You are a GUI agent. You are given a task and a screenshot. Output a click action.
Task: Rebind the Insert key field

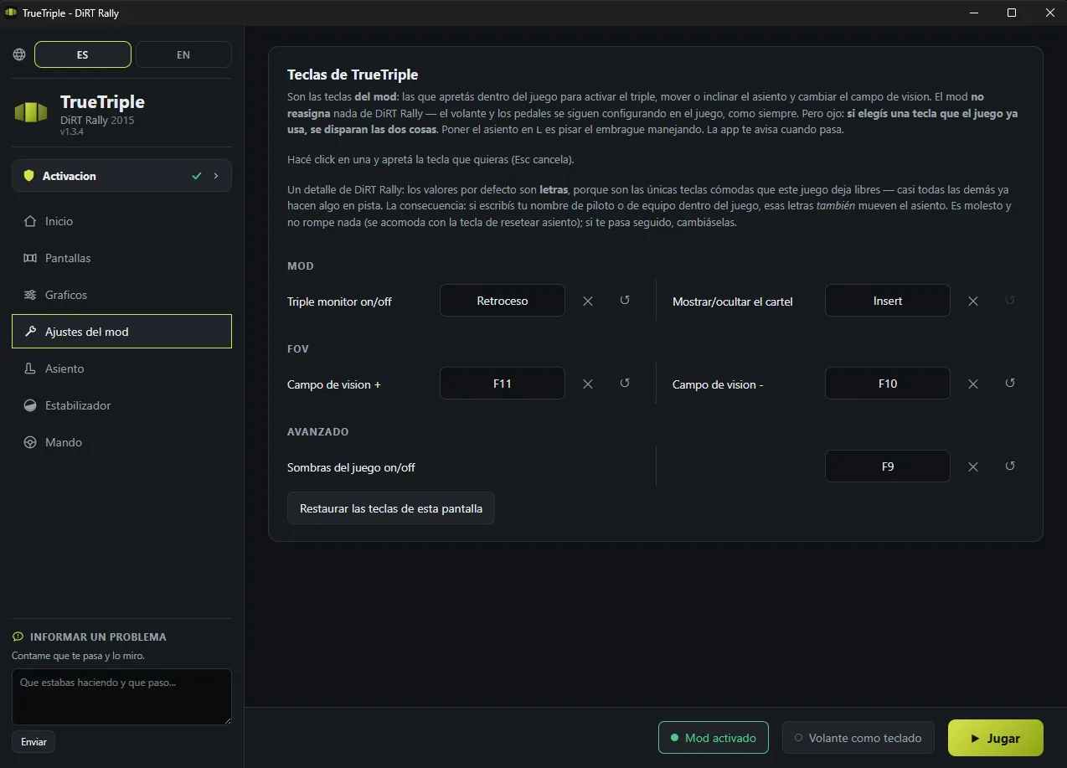pyautogui.click(x=888, y=301)
